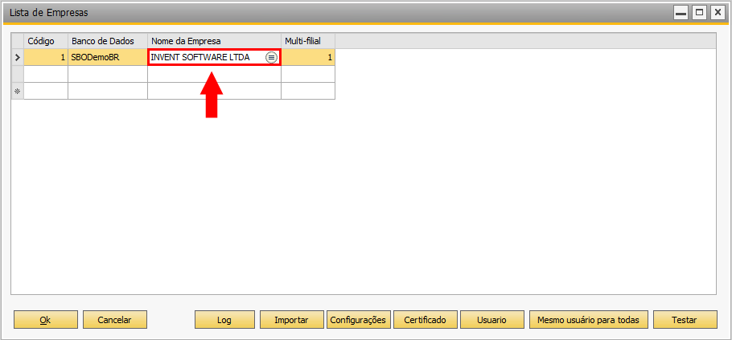This screenshot has height=340, width=732.
Task: Click the Ok button
Action: 46,320
